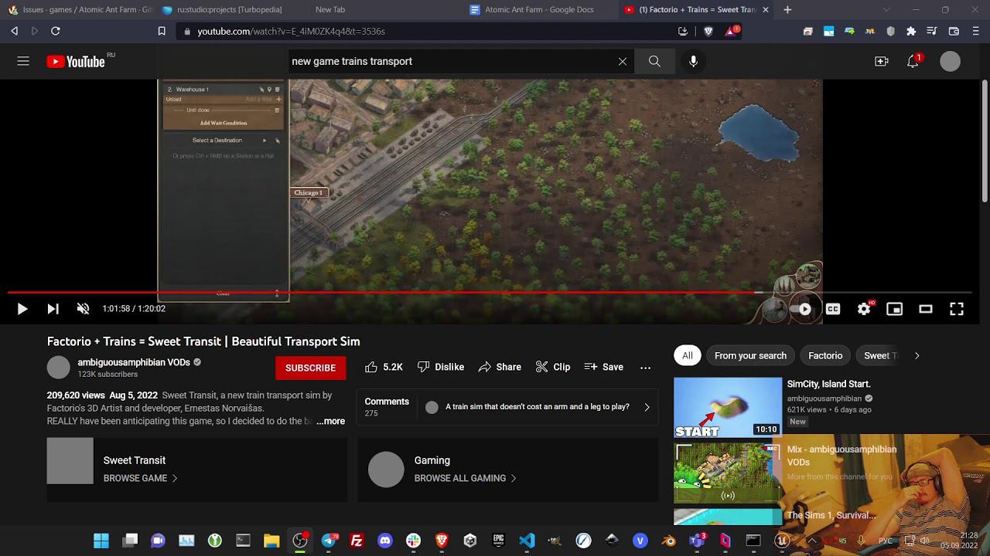
Task: Toggle the autoplay switch
Action: pyautogui.click(x=802, y=309)
